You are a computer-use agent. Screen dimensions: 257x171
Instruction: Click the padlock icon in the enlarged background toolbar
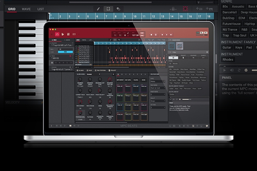coord(173,9)
